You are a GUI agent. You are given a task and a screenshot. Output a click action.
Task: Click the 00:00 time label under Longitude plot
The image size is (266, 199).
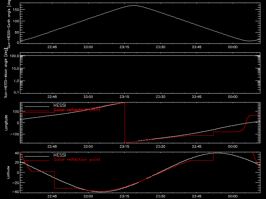click(233, 147)
